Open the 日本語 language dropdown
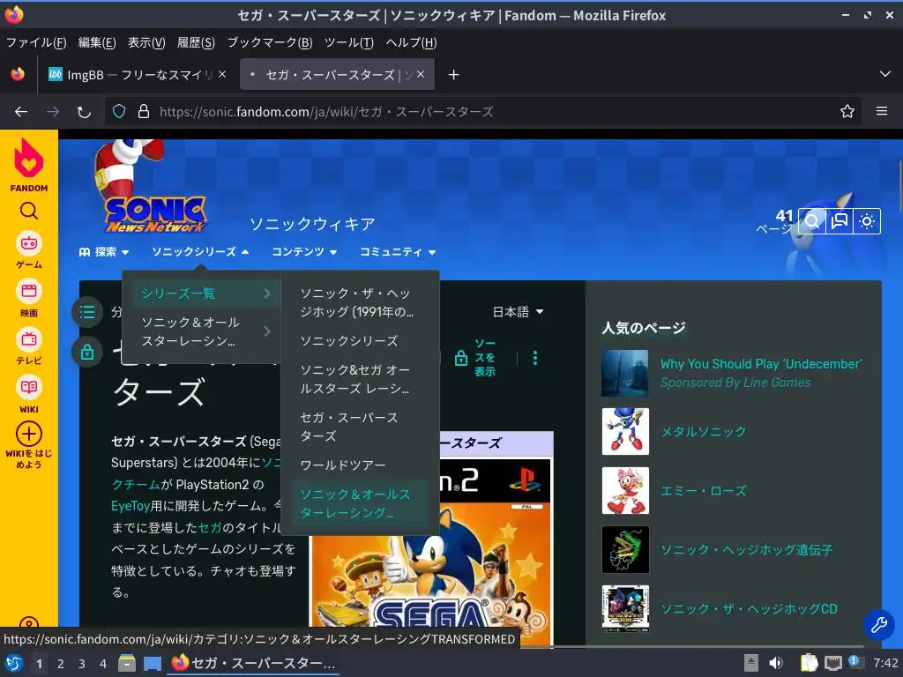Screen dimensions: 903x677 pos(518,311)
